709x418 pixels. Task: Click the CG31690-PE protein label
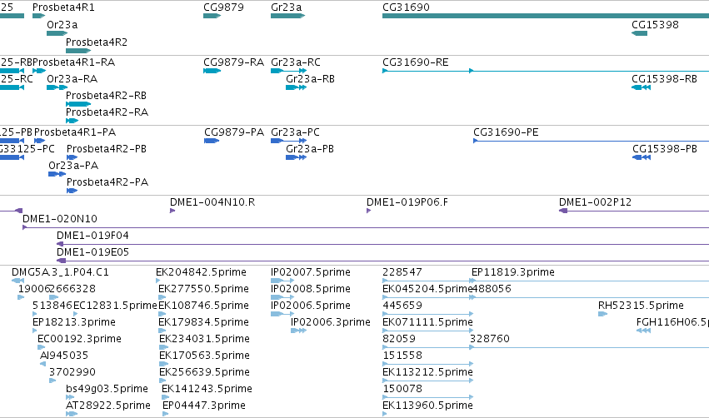506,132
